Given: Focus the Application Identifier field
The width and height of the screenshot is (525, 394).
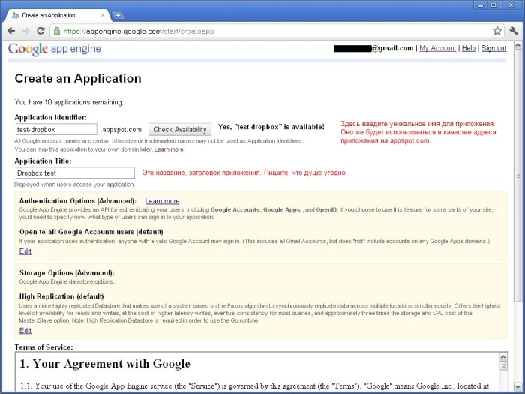Looking at the screenshot, I should (x=56, y=129).
